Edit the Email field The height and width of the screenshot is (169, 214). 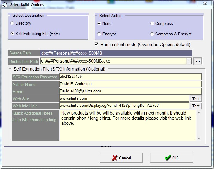click(x=130, y=91)
